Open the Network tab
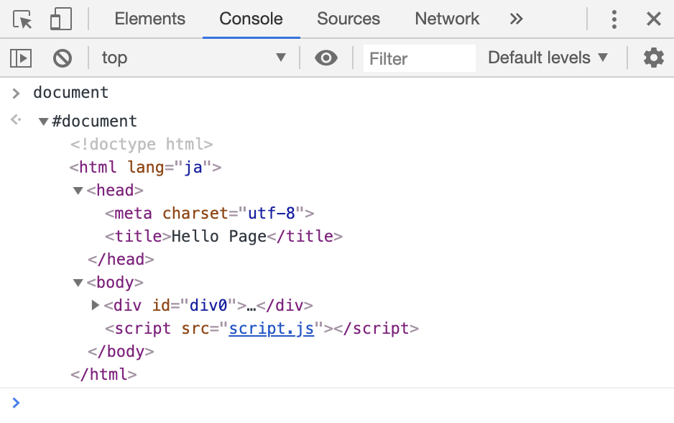The image size is (674, 423). tap(447, 19)
